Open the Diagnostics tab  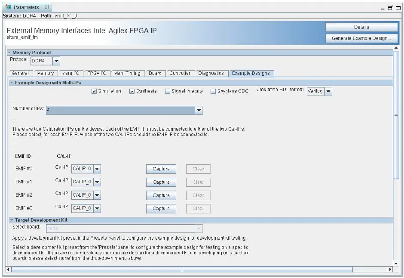coord(211,73)
